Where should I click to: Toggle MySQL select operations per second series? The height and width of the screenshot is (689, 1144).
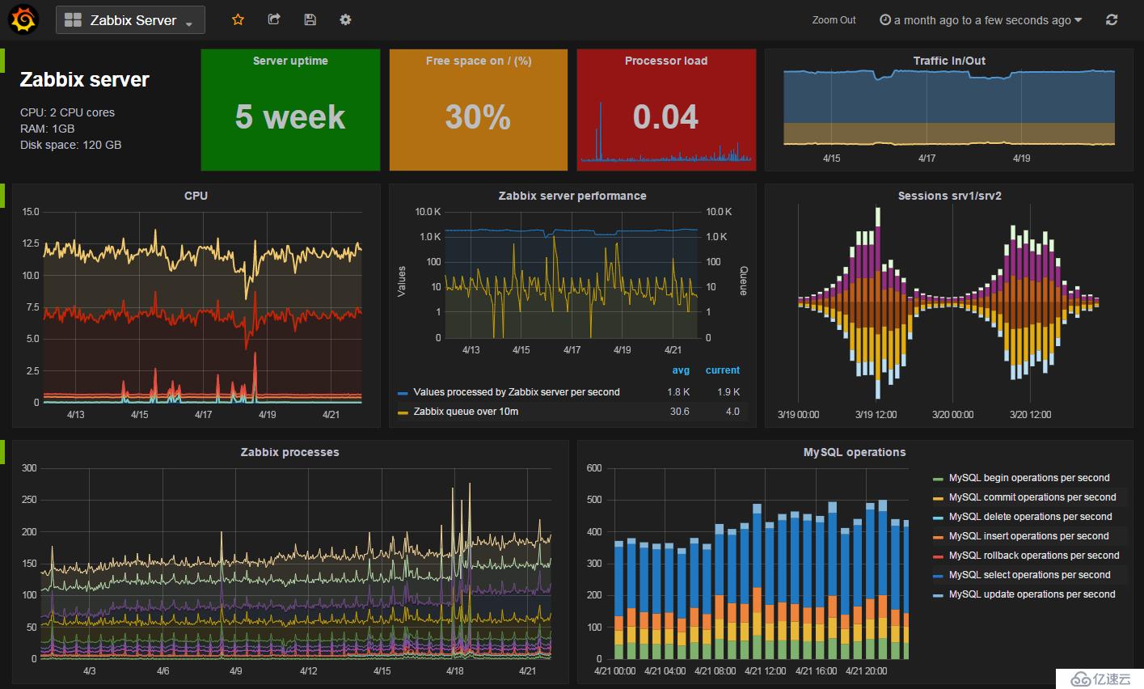(x=1029, y=575)
